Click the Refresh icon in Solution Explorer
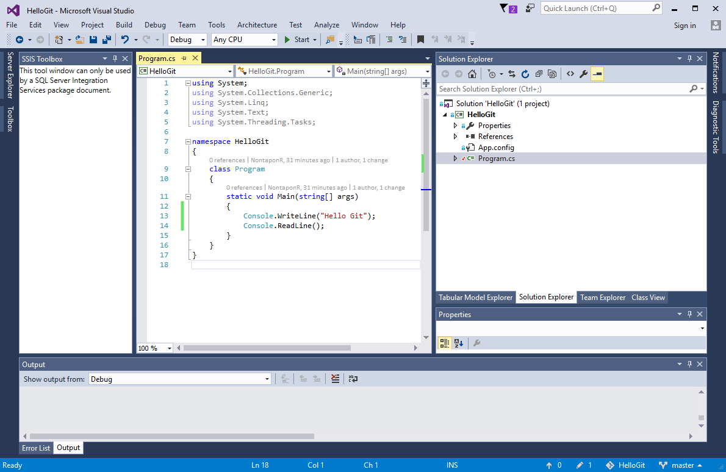 (x=525, y=74)
